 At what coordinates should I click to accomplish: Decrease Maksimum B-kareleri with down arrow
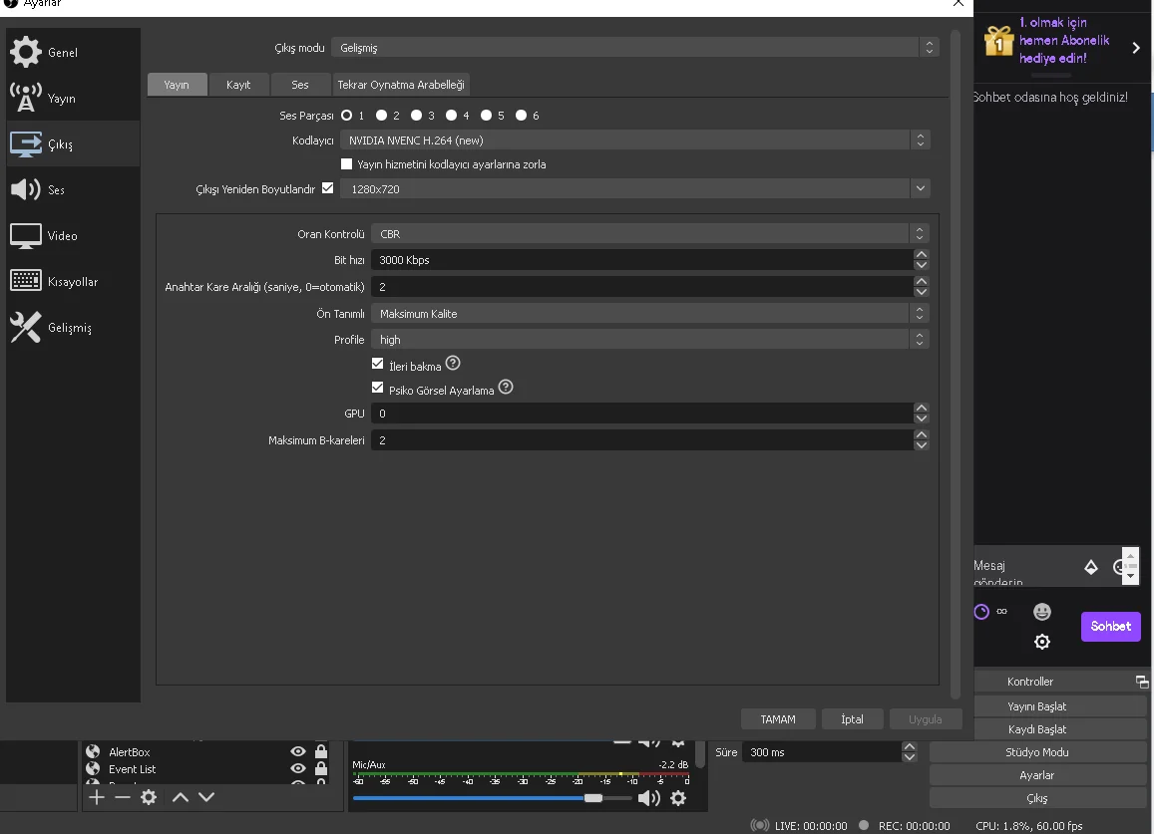pos(921,445)
